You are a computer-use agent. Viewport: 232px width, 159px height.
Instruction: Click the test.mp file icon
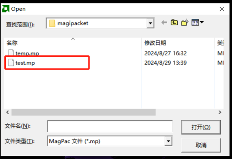coord(11,62)
